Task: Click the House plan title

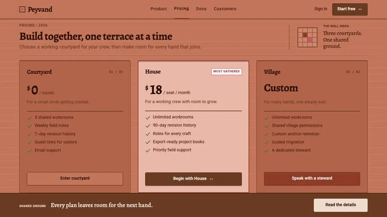Action: [153, 71]
